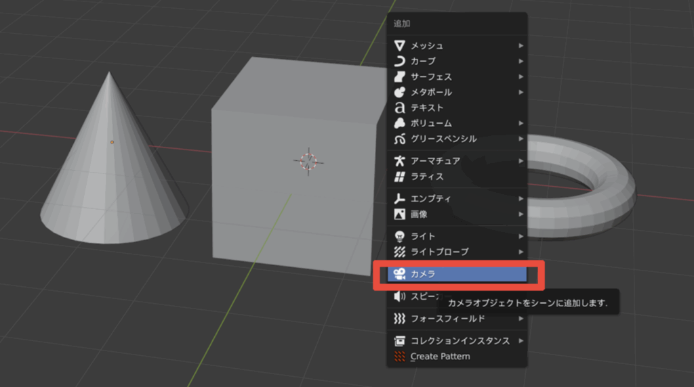Click the 3D cursor on the cube
This screenshot has width=694, height=387.
308,161
